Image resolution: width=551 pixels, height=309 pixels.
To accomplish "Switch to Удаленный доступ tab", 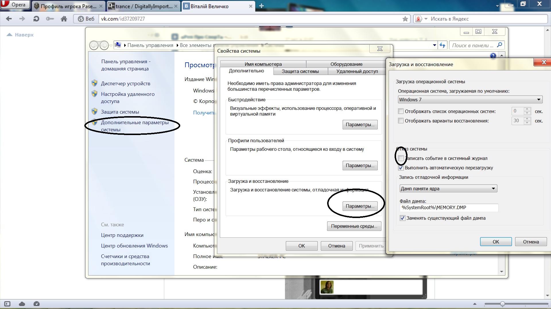I will click(x=357, y=71).
